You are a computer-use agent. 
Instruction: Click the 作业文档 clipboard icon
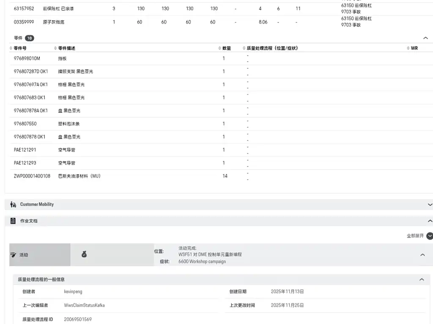13,221
